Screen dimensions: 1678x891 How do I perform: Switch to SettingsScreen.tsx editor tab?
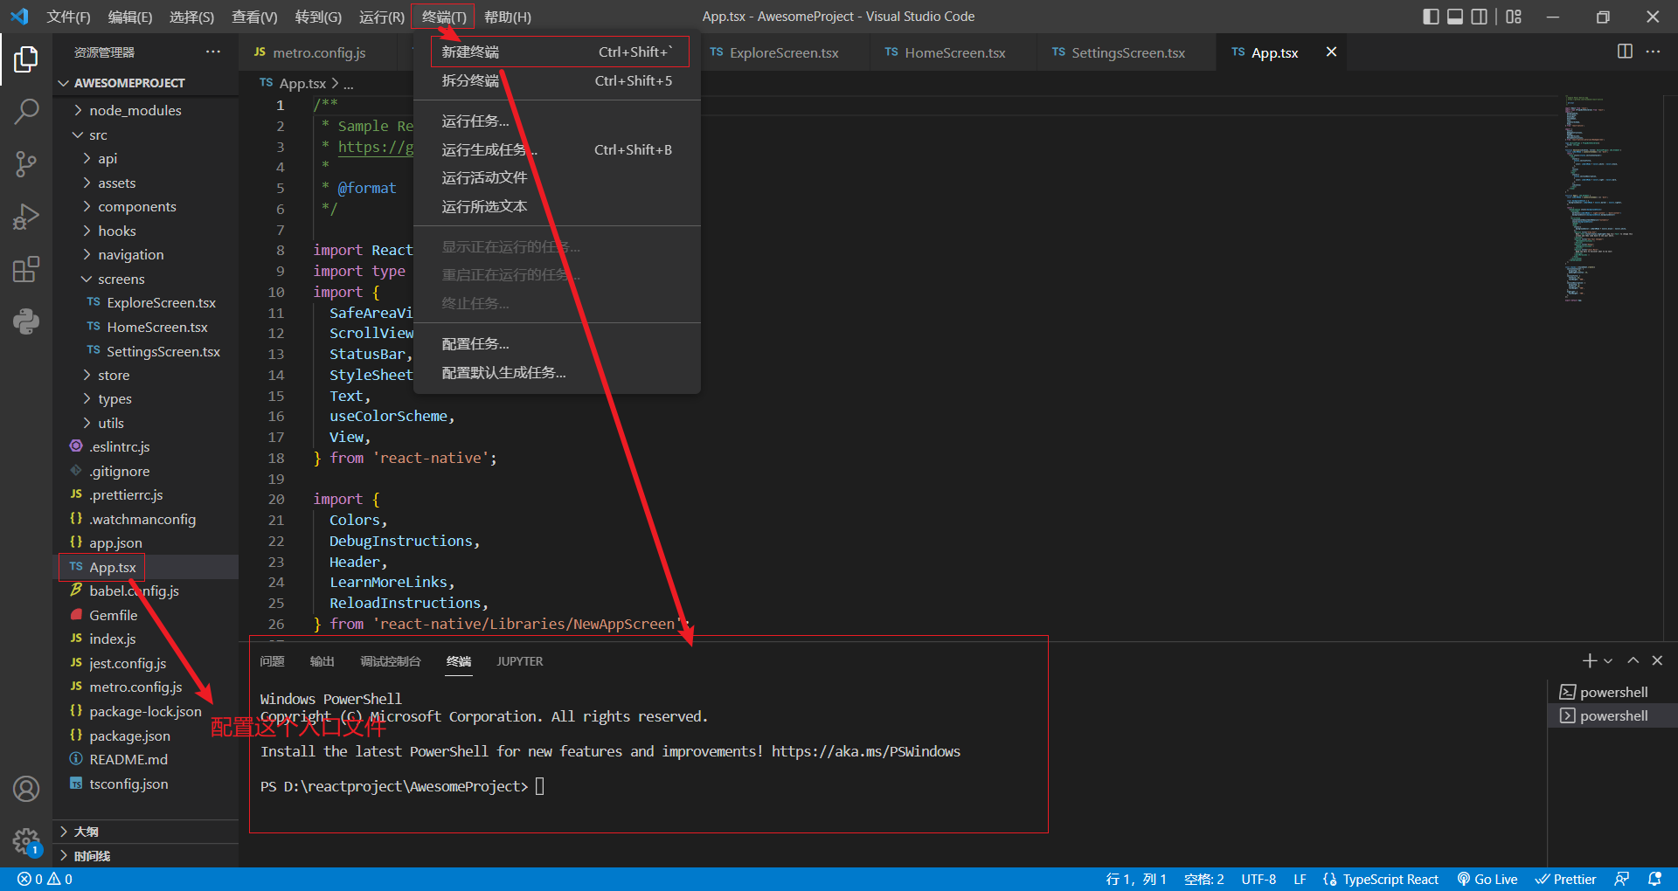coord(1127,52)
